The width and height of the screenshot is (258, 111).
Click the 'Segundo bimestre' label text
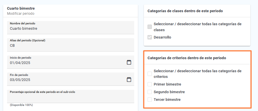click(169, 92)
